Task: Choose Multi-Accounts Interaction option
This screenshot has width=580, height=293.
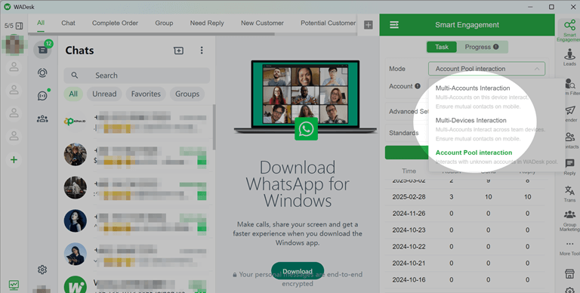Action: 473,88
